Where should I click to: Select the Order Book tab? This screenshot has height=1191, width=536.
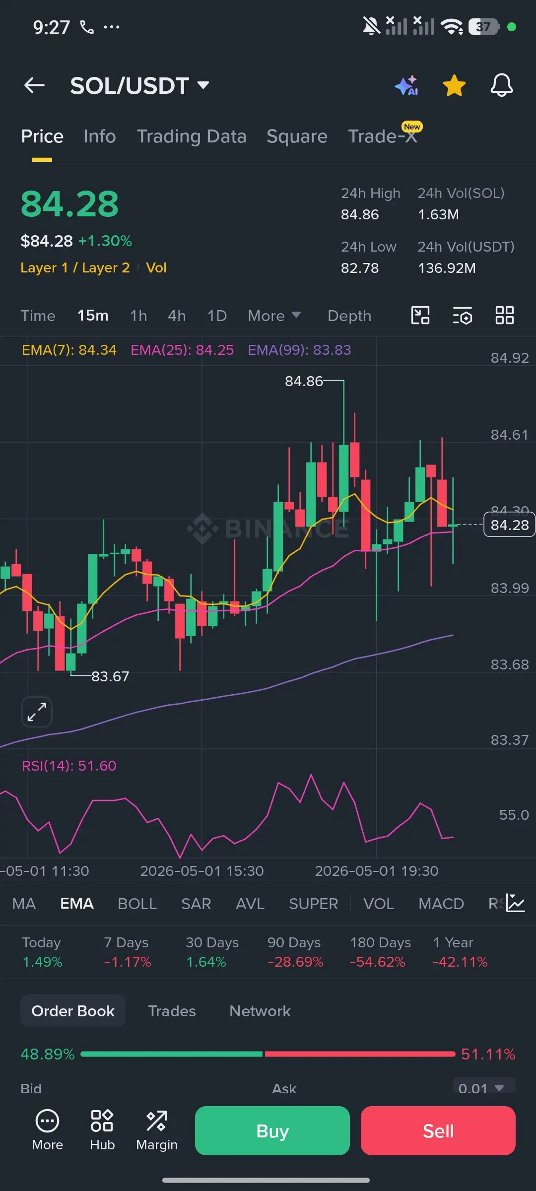coord(73,1011)
